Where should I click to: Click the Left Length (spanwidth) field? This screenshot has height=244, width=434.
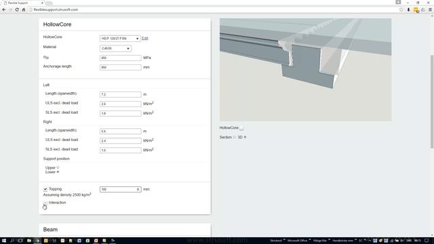pos(121,94)
